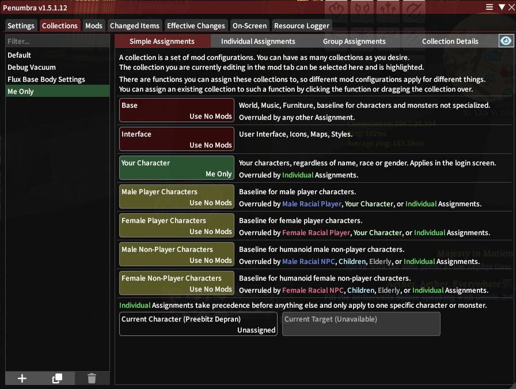Delete the selected collection with the trash icon
This screenshot has width=516, height=389.
pos(92,379)
